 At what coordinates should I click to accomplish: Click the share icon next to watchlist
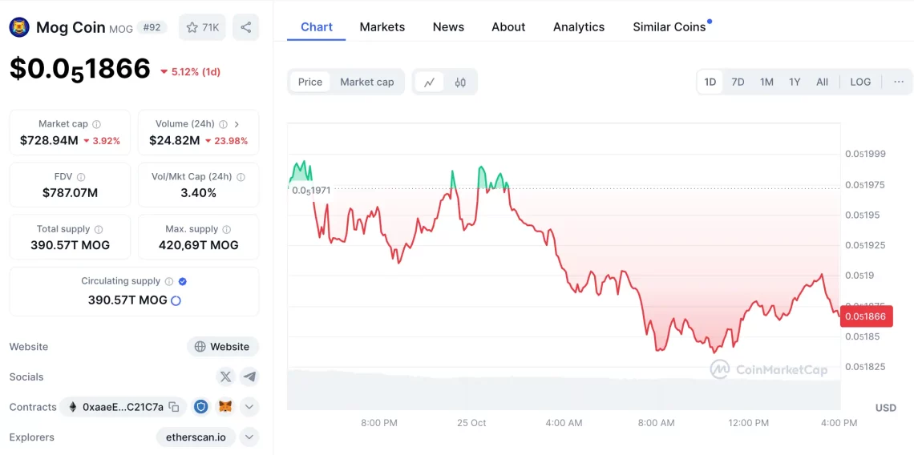(245, 27)
